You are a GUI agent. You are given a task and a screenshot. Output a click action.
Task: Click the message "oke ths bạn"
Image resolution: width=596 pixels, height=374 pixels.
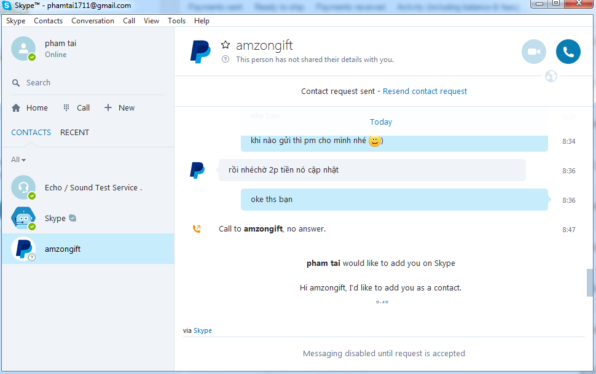[394, 200]
